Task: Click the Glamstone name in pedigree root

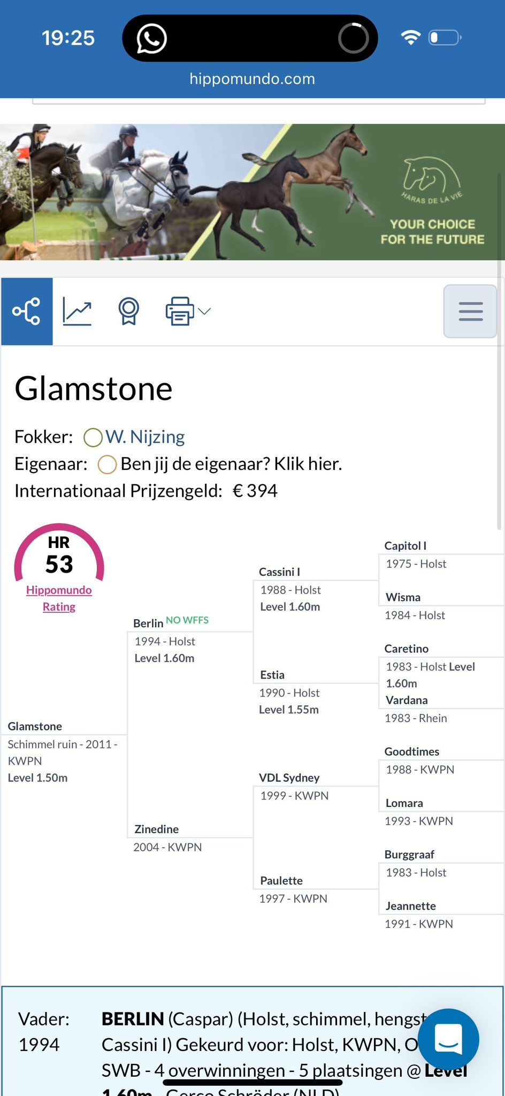Action: [35, 726]
